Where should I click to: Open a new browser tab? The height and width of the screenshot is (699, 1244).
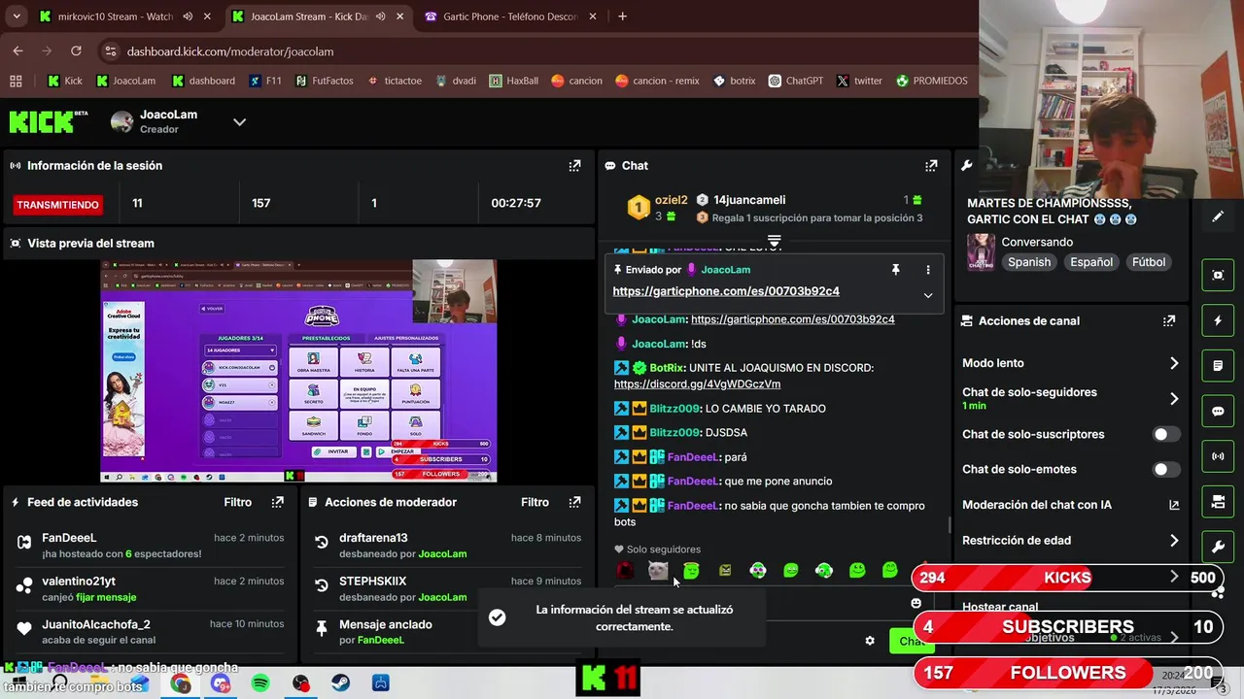622,17
